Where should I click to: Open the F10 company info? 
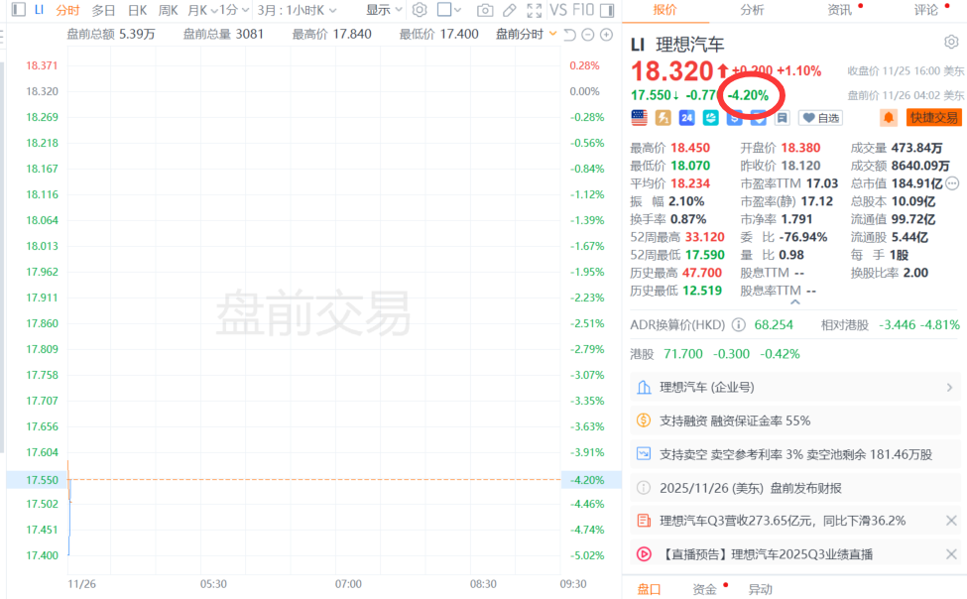coord(583,10)
